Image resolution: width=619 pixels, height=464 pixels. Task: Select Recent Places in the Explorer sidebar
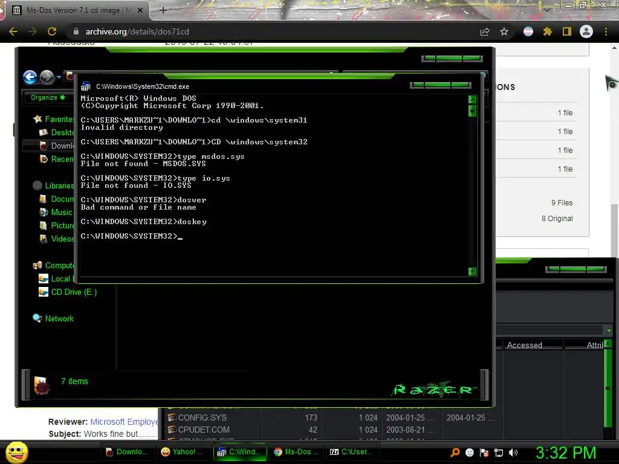click(57, 159)
